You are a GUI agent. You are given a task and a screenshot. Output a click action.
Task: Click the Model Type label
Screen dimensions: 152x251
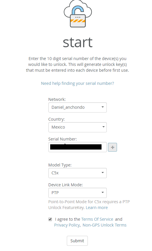point(60,165)
